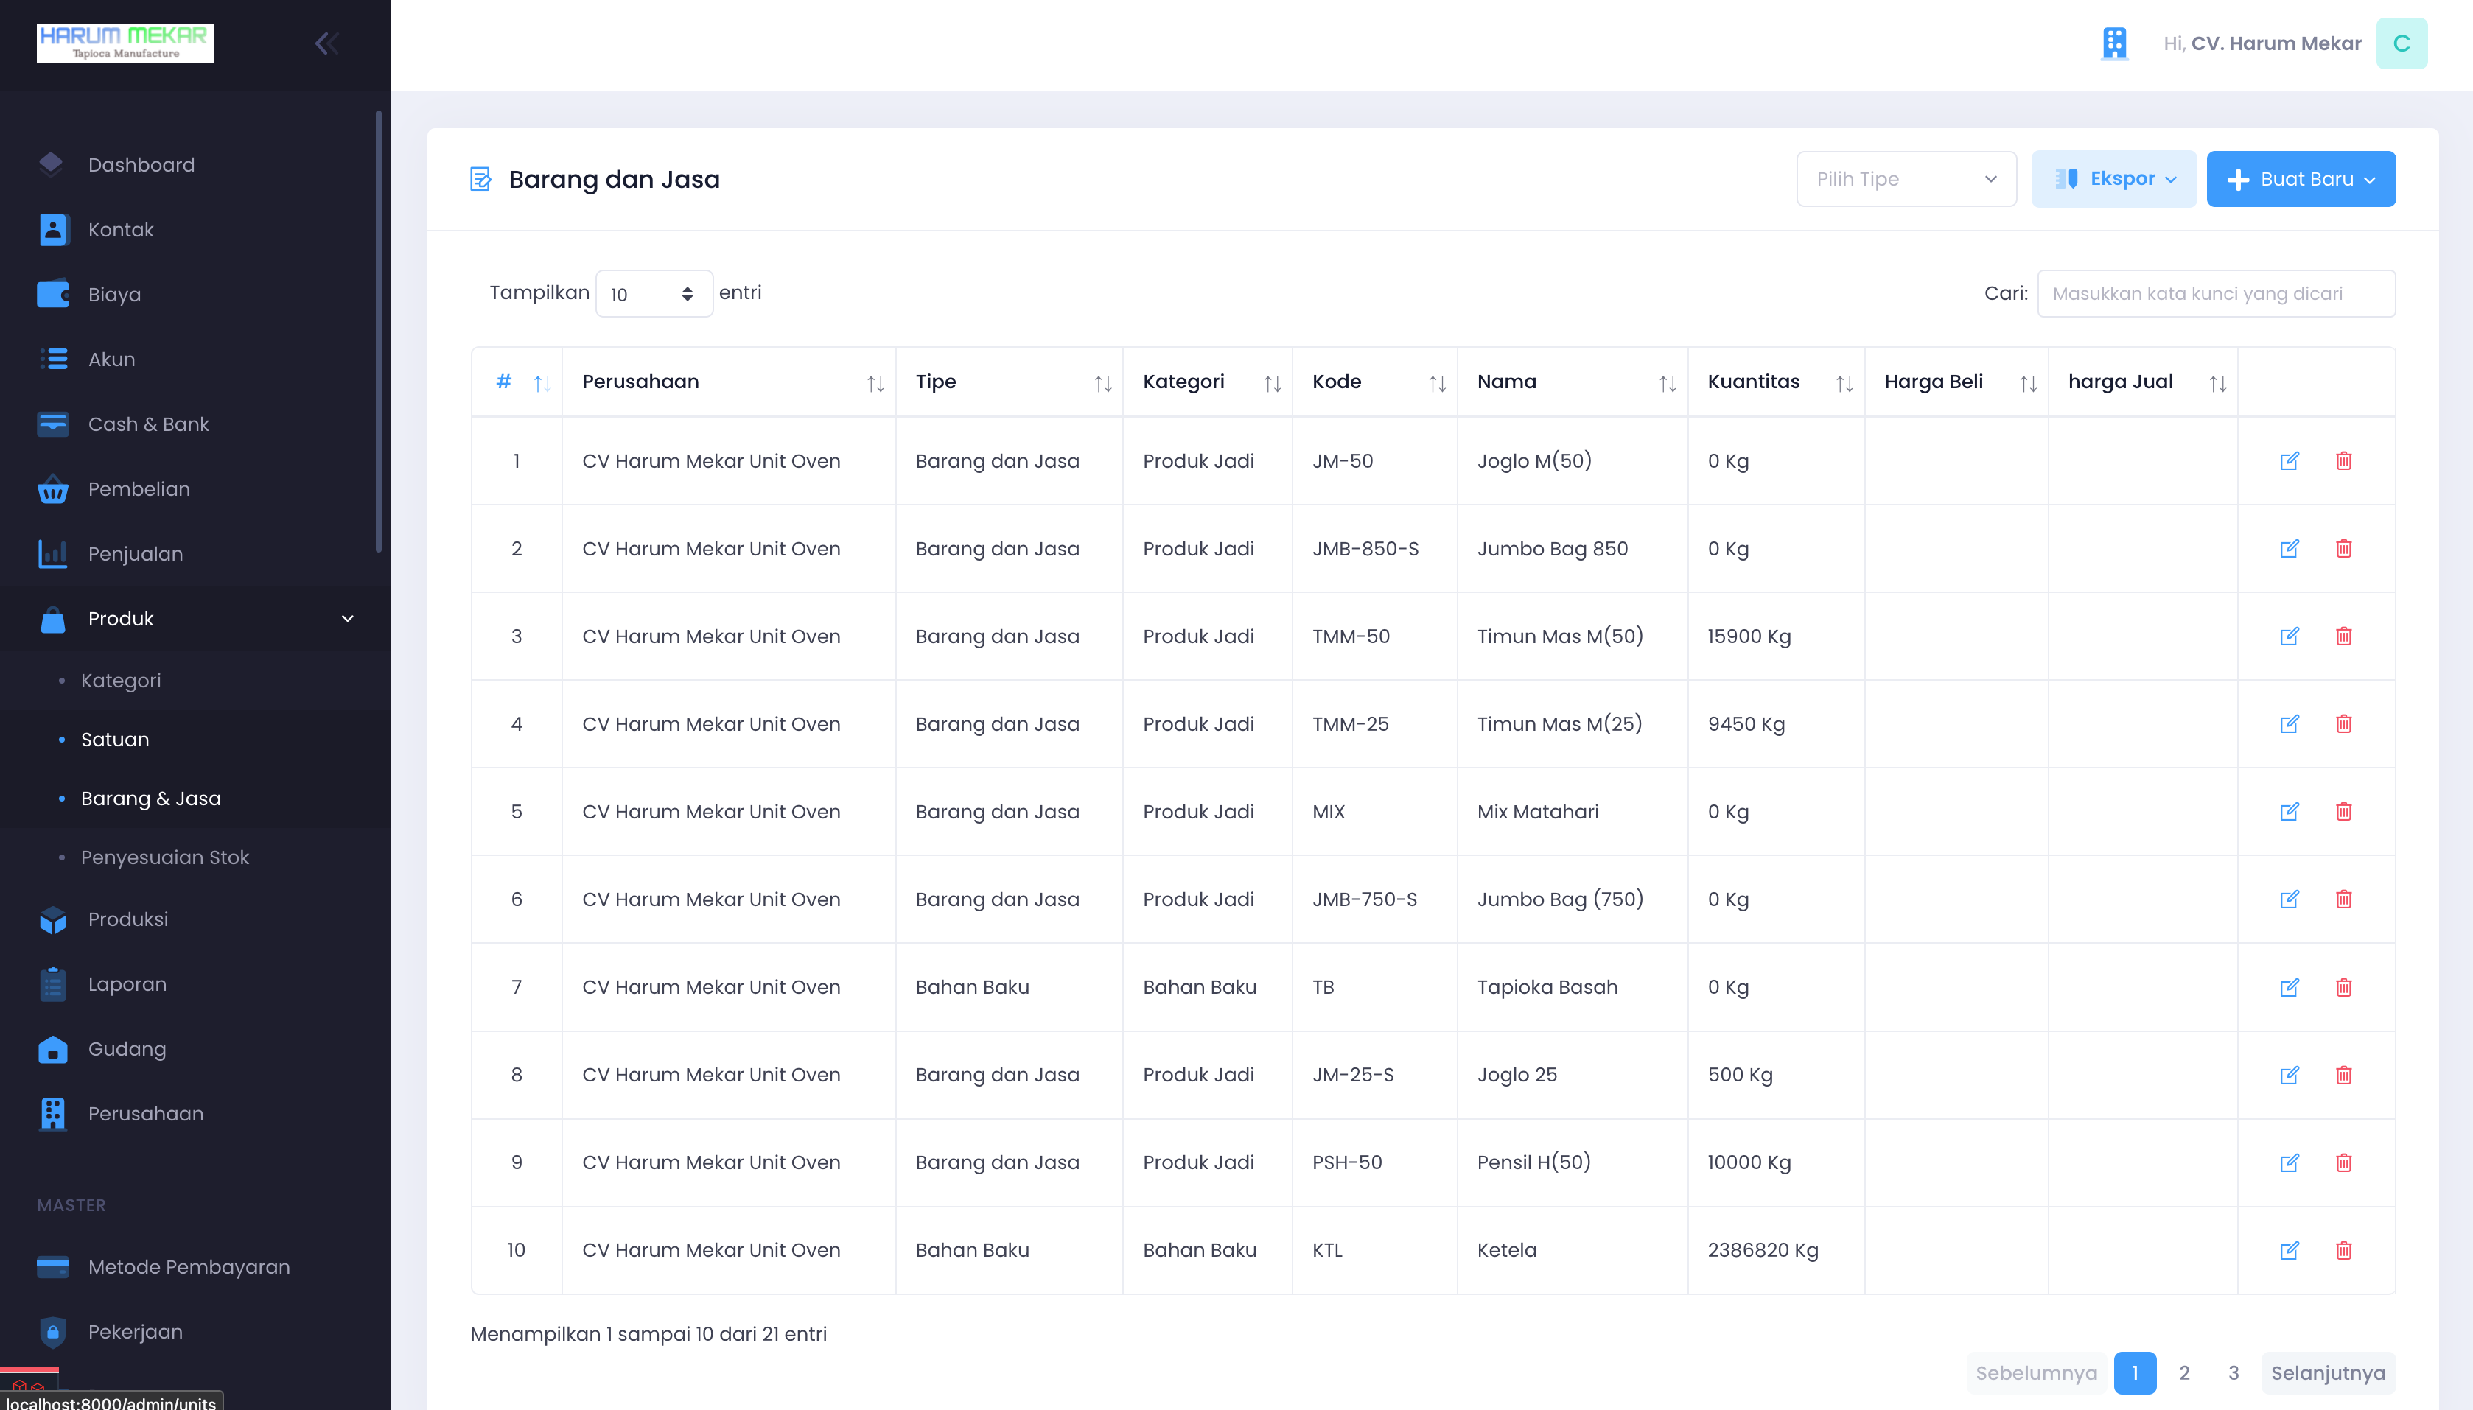Edit the Ketela item
This screenshot has width=2473, height=1410.
pos(2289,1250)
